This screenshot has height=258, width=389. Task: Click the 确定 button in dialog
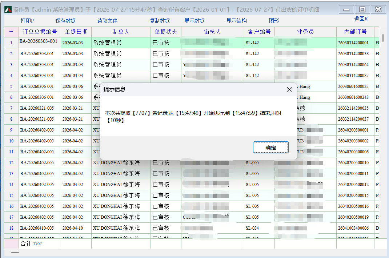coord(270,148)
